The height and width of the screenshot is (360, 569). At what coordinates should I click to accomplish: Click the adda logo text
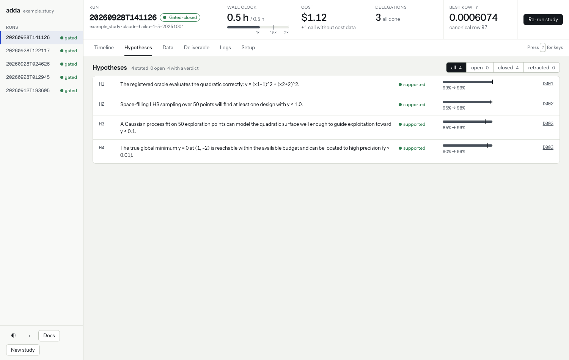(x=13, y=10)
